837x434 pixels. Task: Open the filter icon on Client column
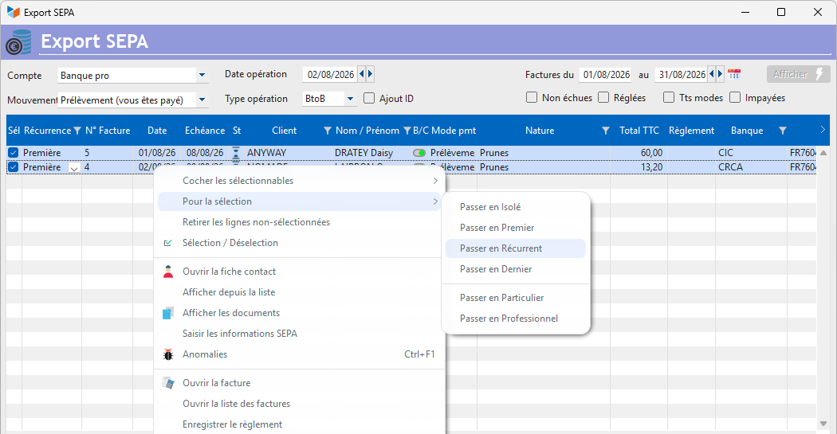[327, 131]
